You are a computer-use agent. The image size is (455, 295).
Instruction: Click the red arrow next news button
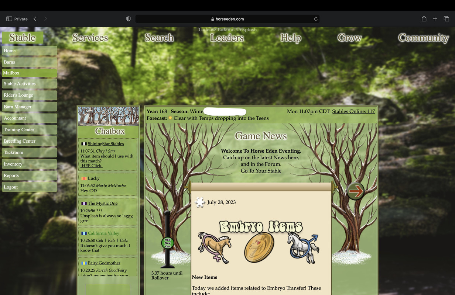click(x=356, y=191)
